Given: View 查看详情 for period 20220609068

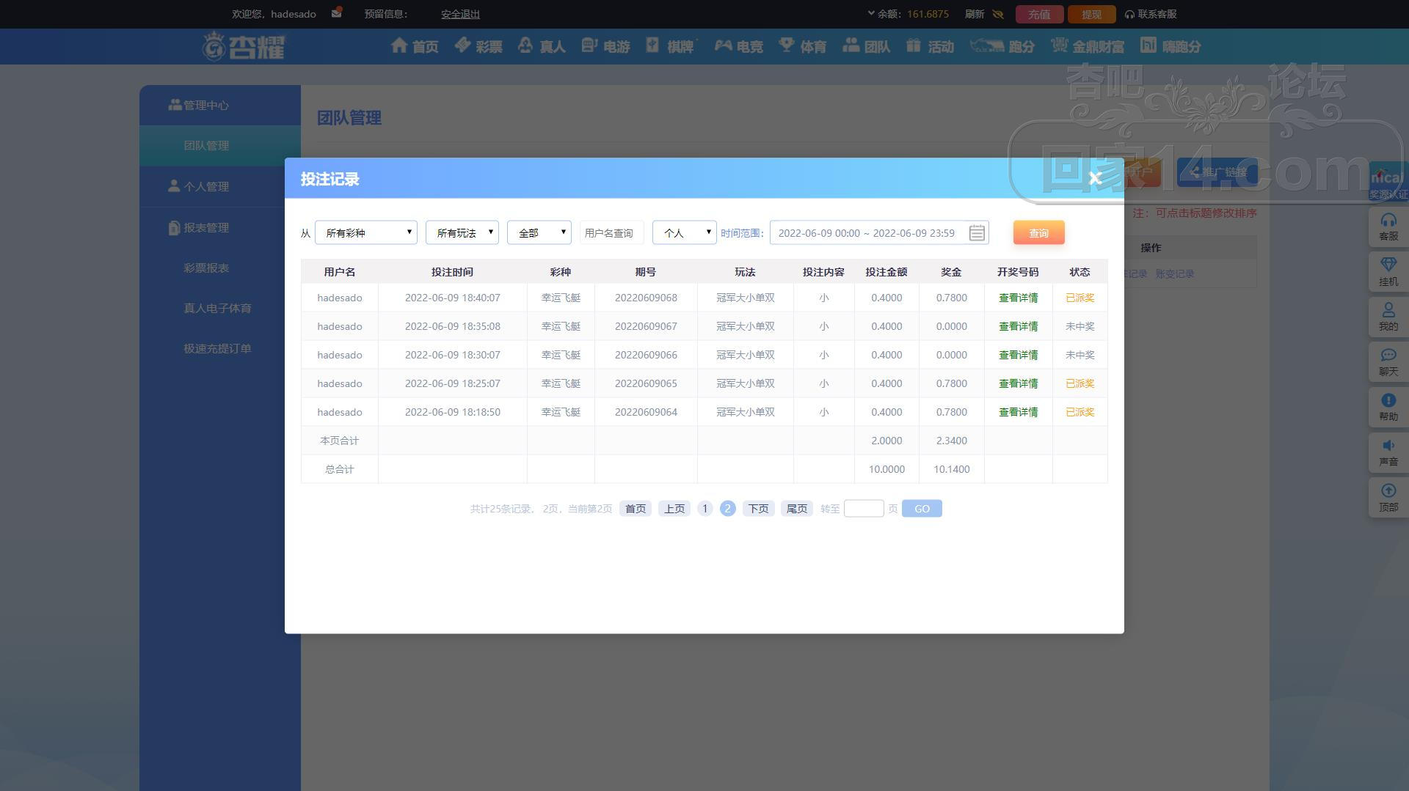Looking at the screenshot, I should (1018, 298).
